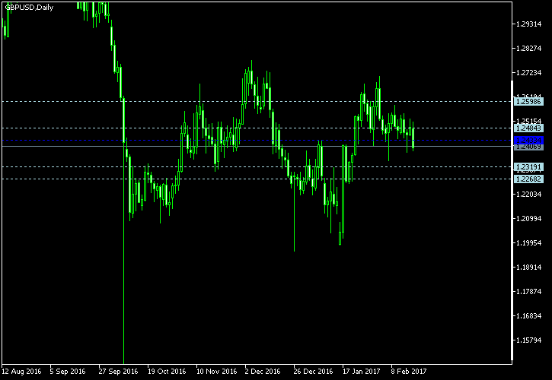Click the 1.25154 price axis label

click(528, 122)
